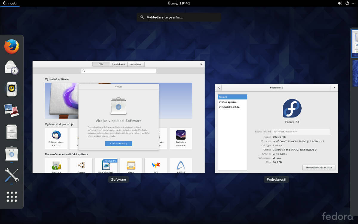Open the LibreOffice Writer tile in Software
The image size is (358, 224).
pyautogui.click(x=106, y=165)
